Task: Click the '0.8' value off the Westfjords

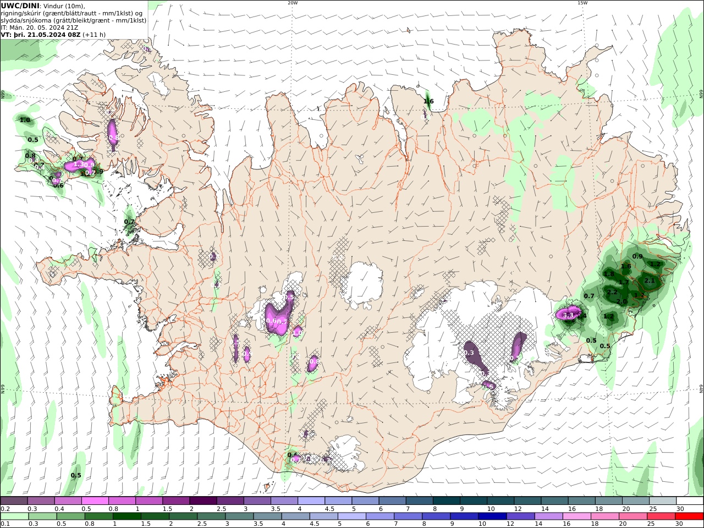Action: 30,156
